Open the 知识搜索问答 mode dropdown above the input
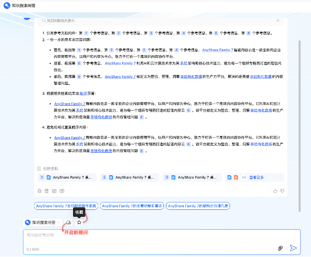 click(x=42, y=222)
